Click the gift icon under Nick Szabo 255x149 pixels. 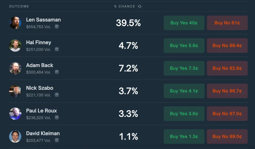(57, 95)
